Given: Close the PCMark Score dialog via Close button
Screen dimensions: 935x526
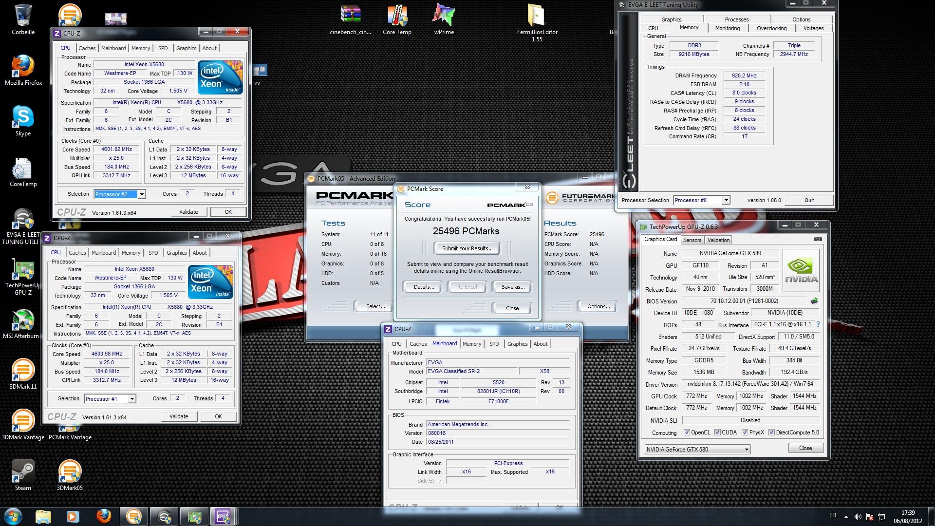Looking at the screenshot, I should pos(512,308).
